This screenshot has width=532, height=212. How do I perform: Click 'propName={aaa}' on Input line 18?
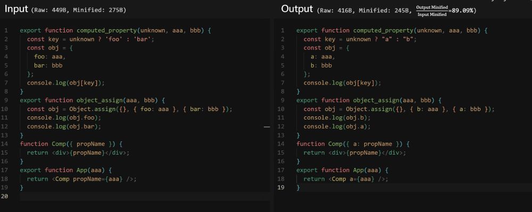[98, 179]
